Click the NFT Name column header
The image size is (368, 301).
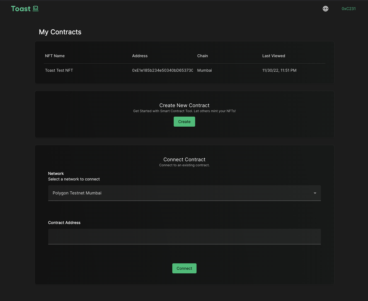pos(55,56)
